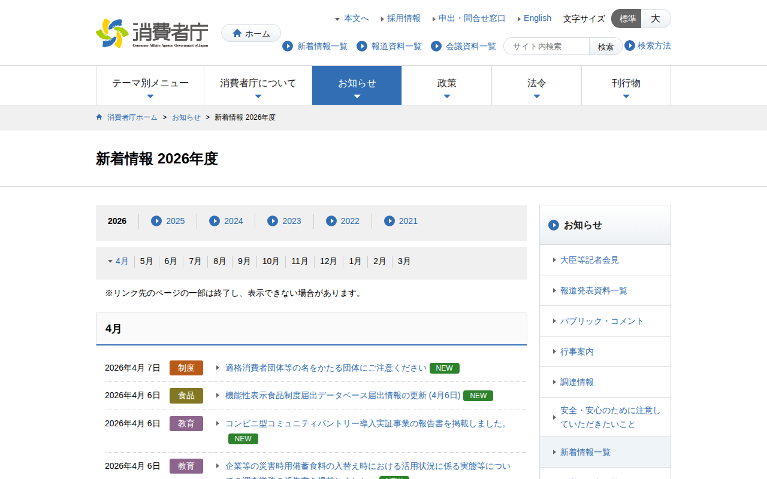Click breadcrumb home icon 消費者庁ホーム
The image size is (767, 479).
click(x=99, y=117)
